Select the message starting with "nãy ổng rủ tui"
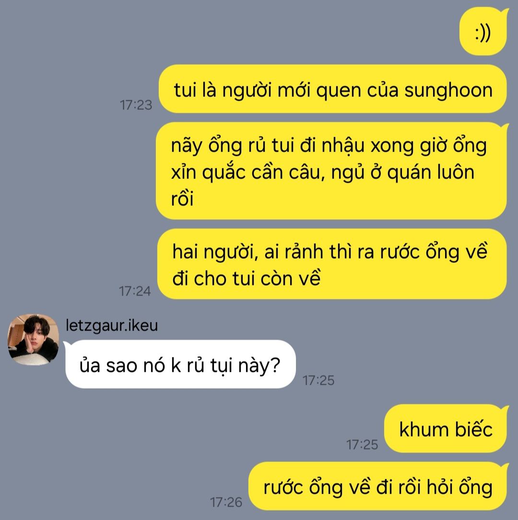Viewport: 518px width, 520px height. (331, 171)
